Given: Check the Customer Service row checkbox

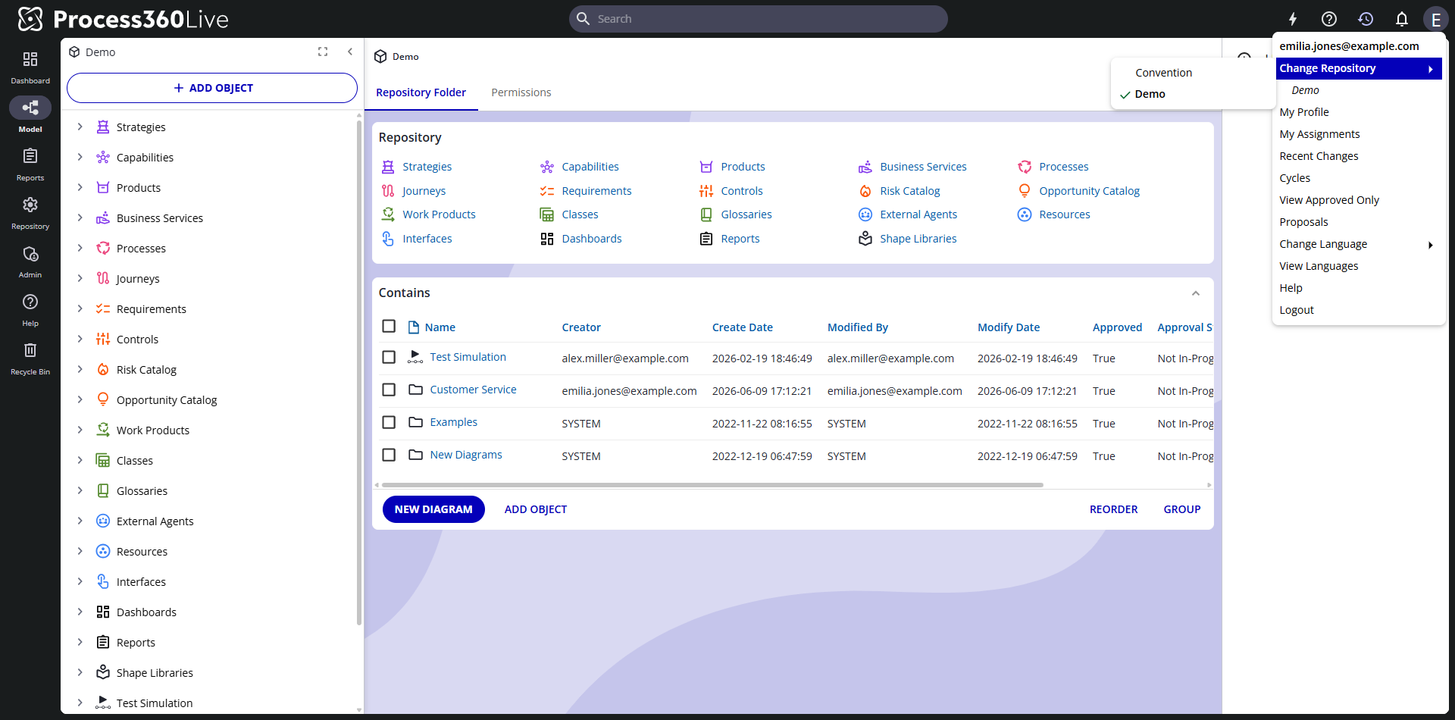Looking at the screenshot, I should coord(389,390).
